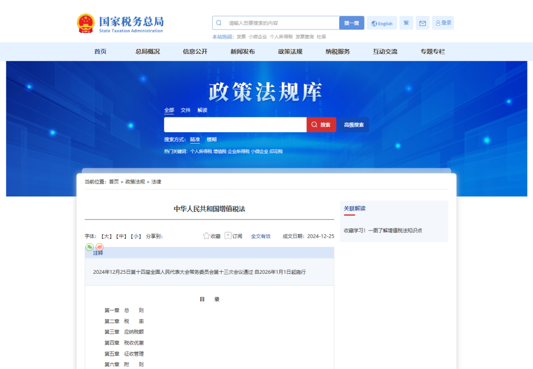Screen dimensions: 533x369
Task: Click the 收藏 star icon to favorite
Action: tap(206, 236)
